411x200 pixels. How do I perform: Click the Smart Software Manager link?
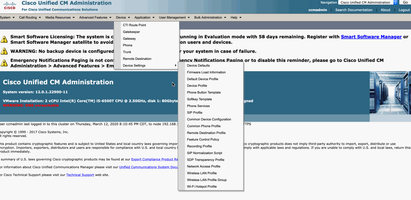tap(371, 37)
